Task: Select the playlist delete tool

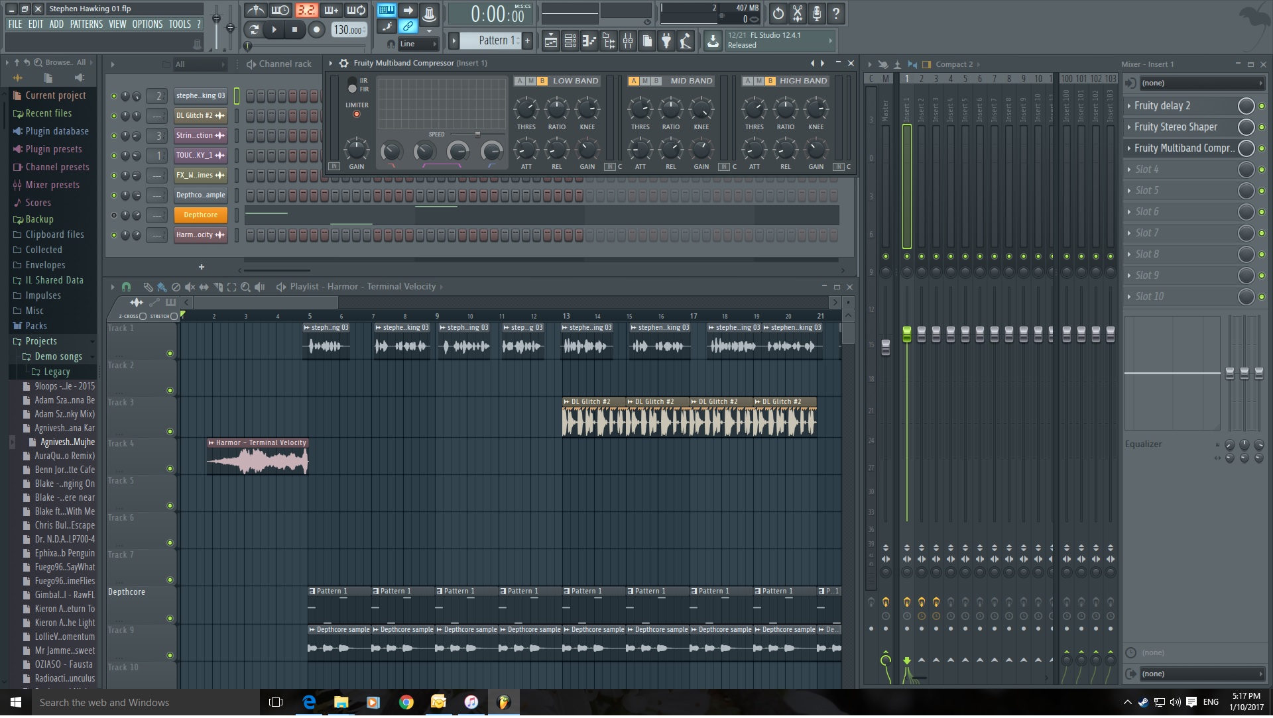Action: coord(176,287)
